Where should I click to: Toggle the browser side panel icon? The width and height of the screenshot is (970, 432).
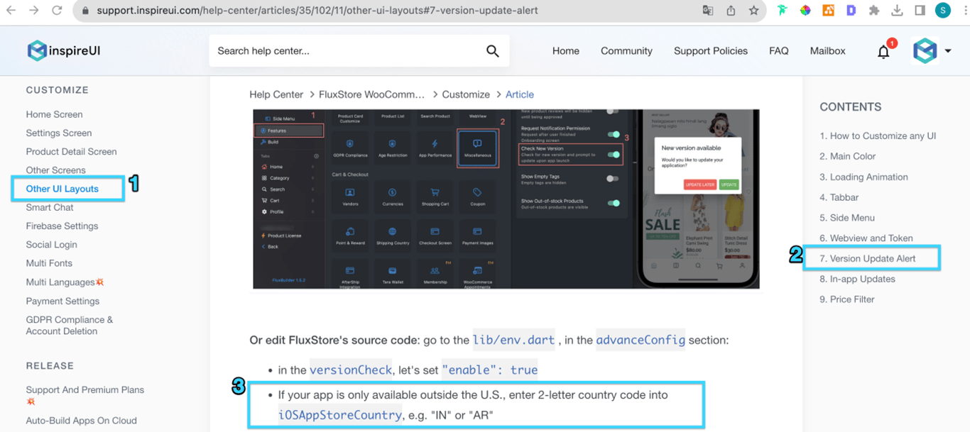[x=920, y=11]
